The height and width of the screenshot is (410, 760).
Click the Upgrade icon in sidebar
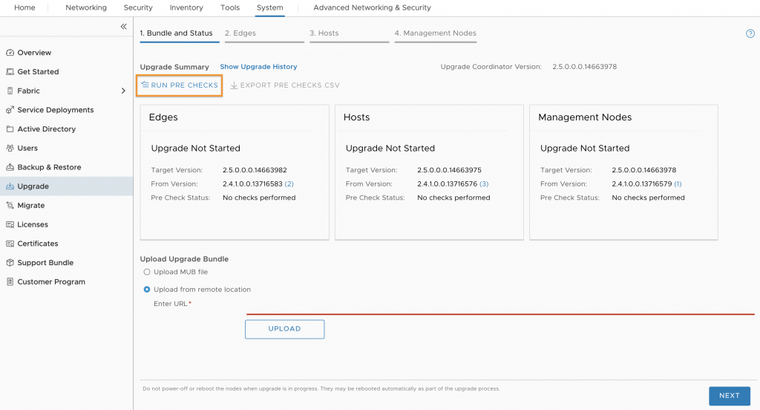(10, 186)
